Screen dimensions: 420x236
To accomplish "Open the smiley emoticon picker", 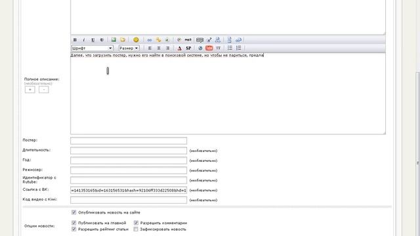I will (136, 40).
